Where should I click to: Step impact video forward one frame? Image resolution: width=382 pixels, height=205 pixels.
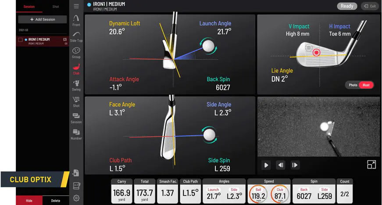pos(295,165)
